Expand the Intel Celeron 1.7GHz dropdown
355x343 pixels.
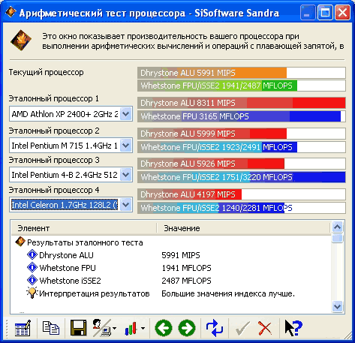tap(125, 205)
